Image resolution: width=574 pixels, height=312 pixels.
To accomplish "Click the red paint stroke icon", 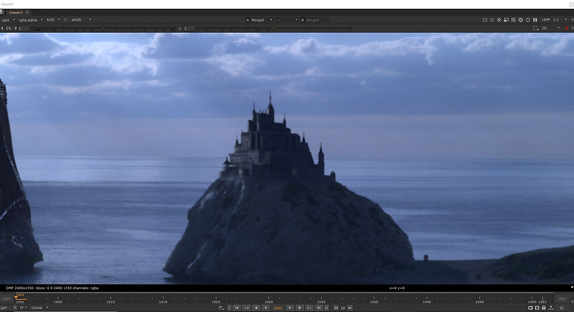I will point(567,28).
